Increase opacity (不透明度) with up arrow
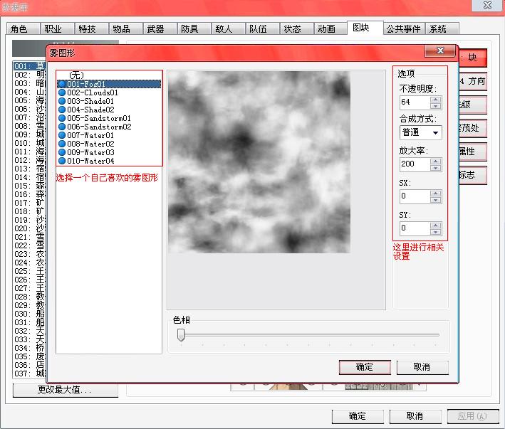This screenshot has width=505, height=429. (x=435, y=100)
